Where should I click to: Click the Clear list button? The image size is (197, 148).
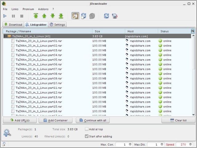178,120
